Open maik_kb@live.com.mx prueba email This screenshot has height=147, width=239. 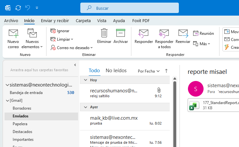(125, 121)
